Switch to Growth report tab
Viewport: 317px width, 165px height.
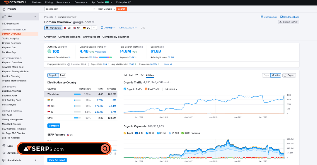tap(91, 37)
